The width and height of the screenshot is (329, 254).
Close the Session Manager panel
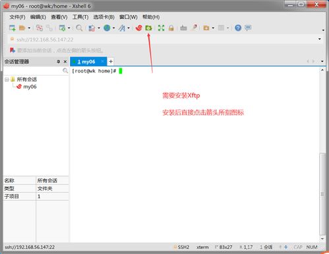65,62
